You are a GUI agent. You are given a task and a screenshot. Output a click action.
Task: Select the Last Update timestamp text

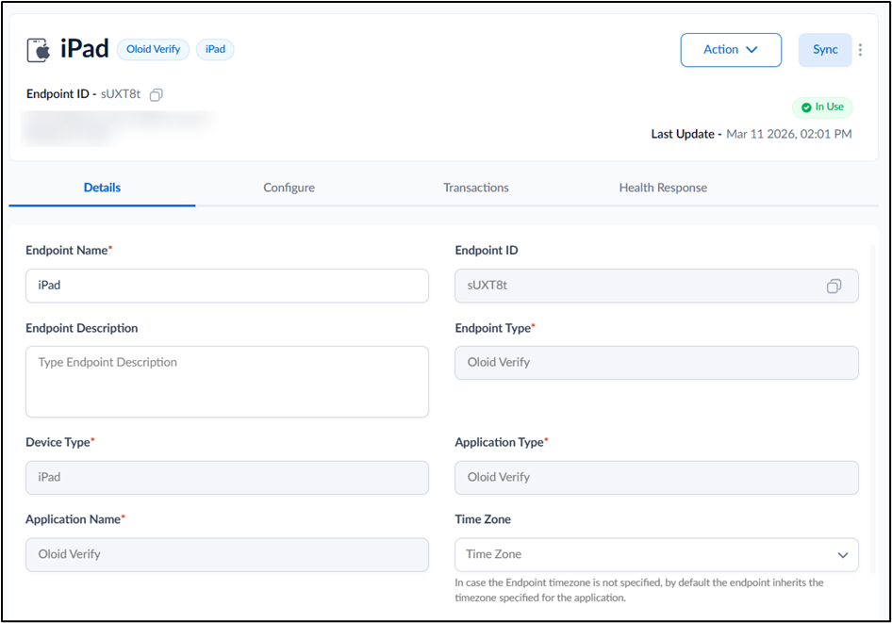click(789, 134)
